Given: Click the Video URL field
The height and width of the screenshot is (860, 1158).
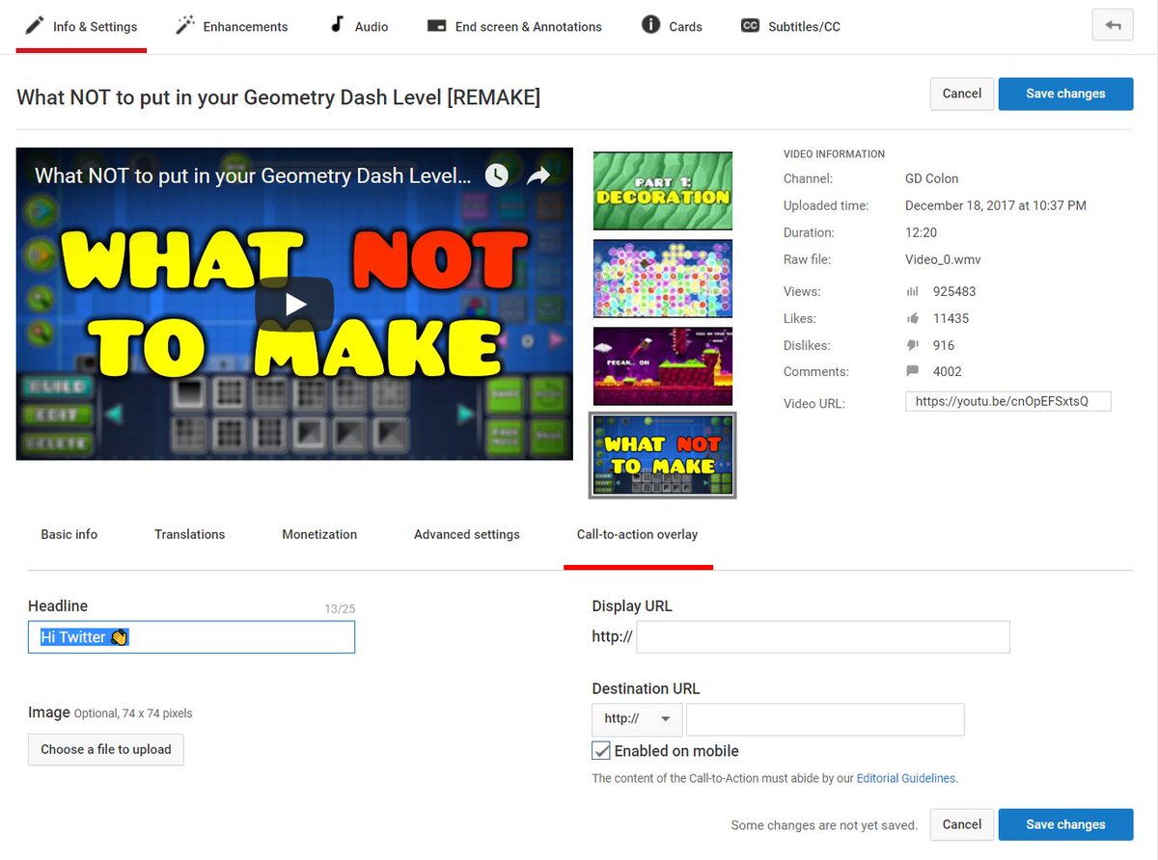Looking at the screenshot, I should (1007, 401).
